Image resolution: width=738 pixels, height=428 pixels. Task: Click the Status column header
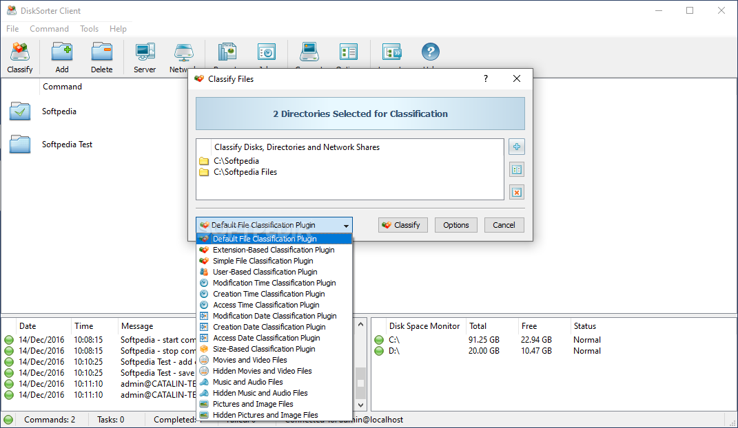[x=584, y=326]
